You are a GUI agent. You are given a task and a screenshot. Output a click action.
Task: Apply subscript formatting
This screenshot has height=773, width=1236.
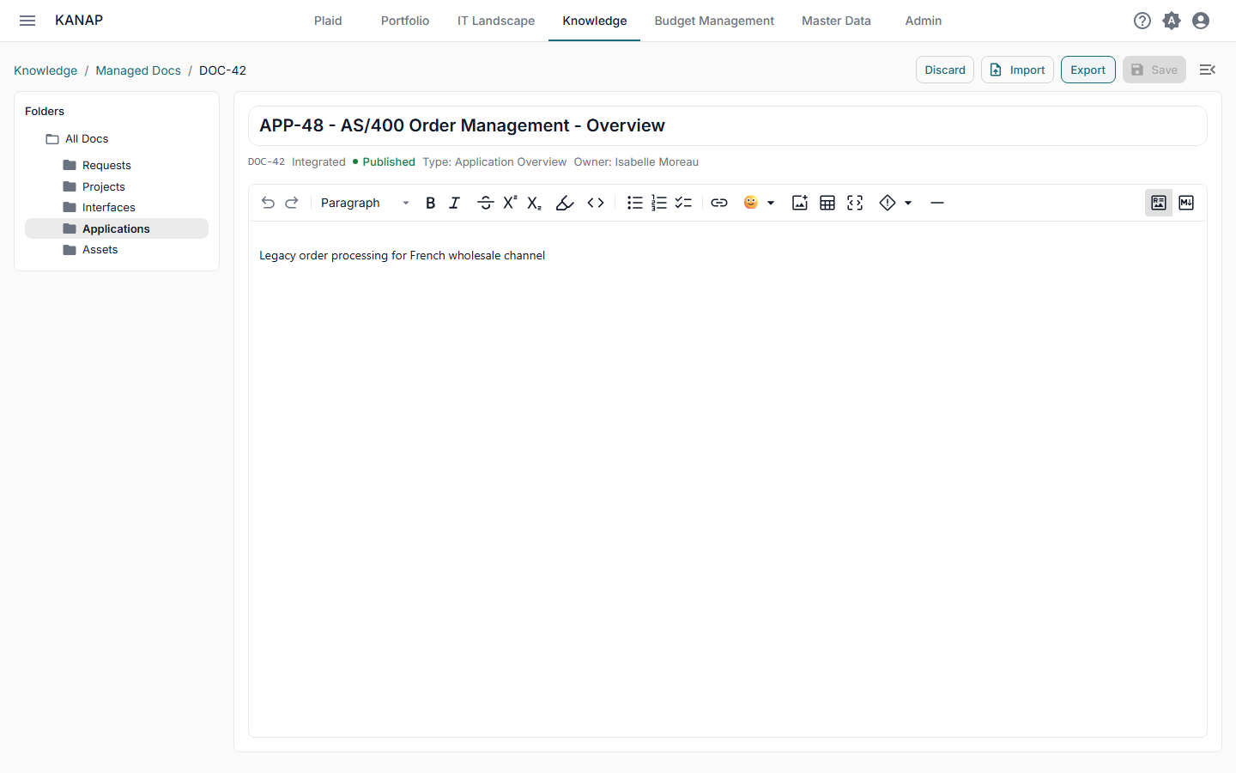pos(534,203)
